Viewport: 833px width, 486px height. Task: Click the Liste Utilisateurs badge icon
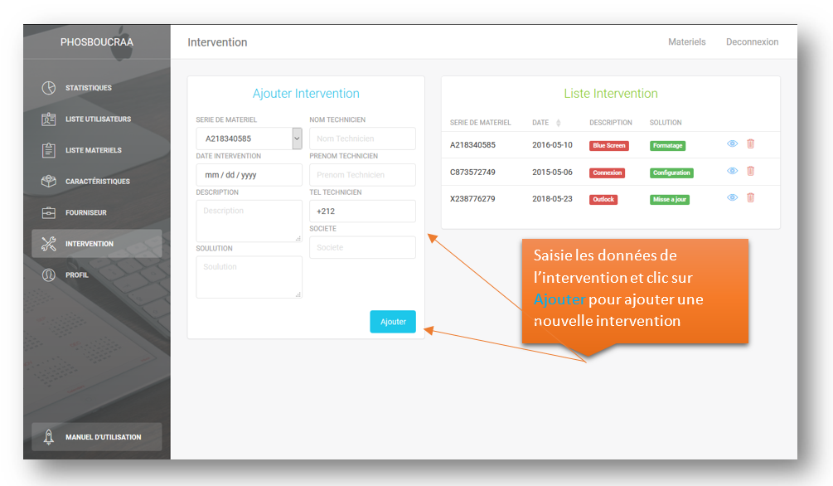click(49, 119)
